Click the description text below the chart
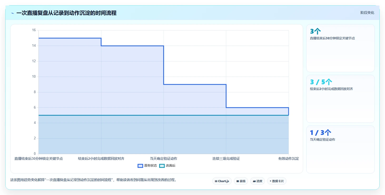 pos(93,180)
